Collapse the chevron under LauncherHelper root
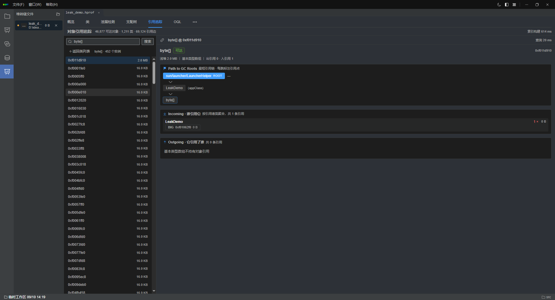The width and height of the screenshot is (555, 300). point(171,82)
